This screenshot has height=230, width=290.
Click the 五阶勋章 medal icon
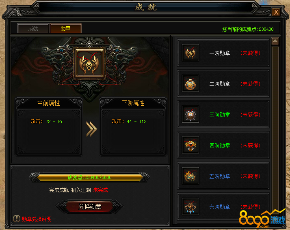click(x=190, y=176)
